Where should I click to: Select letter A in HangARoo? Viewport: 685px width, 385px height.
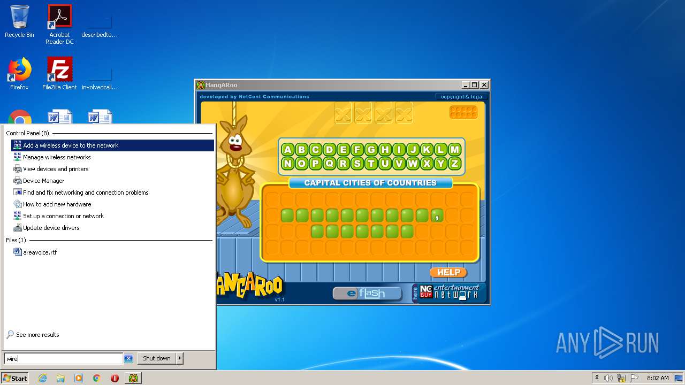[288, 150]
